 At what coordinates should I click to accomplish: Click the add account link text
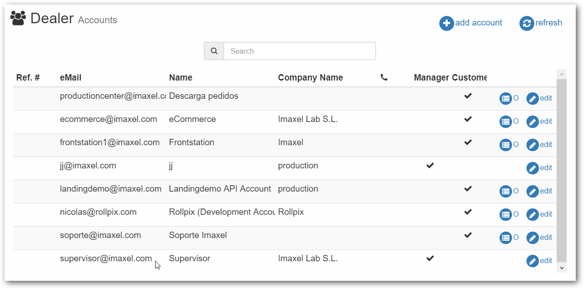pyautogui.click(x=479, y=23)
